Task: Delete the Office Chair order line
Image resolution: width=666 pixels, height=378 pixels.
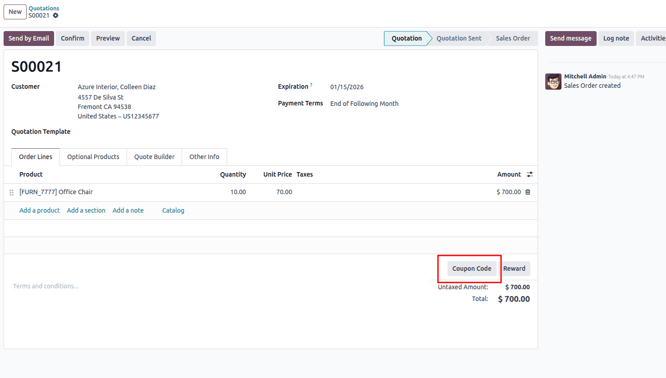Action: point(527,191)
